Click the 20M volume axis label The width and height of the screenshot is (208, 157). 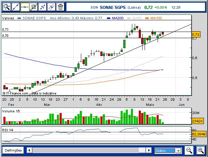click(x=196, y=113)
